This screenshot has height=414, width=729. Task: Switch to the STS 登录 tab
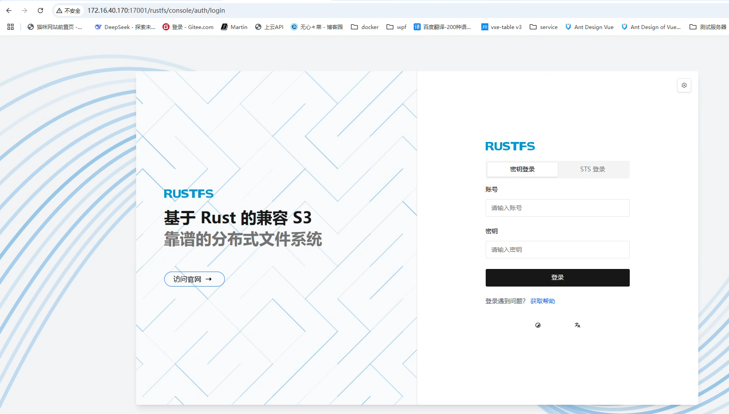[x=593, y=169]
